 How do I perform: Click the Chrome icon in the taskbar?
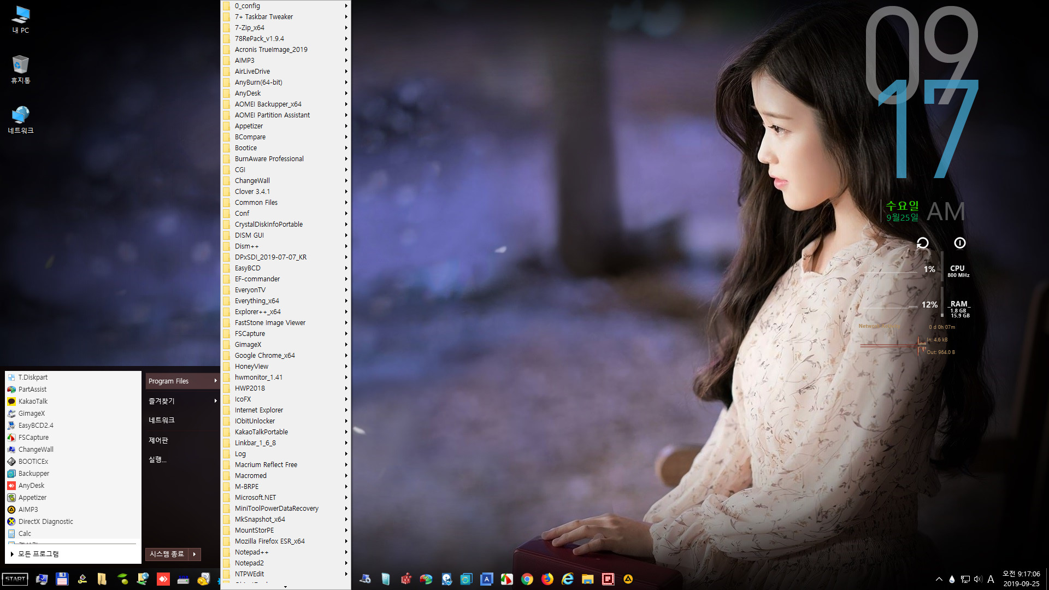click(527, 579)
